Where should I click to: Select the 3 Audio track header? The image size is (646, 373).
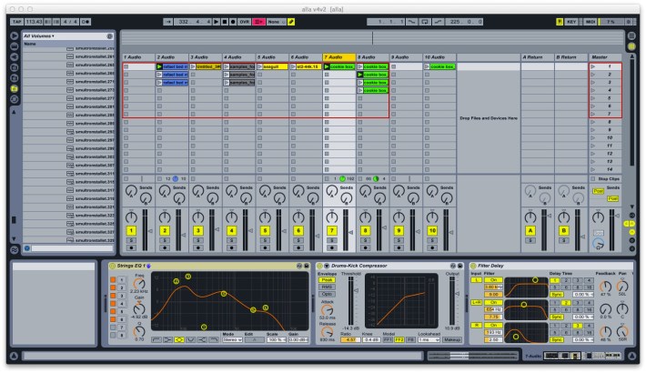(x=205, y=56)
